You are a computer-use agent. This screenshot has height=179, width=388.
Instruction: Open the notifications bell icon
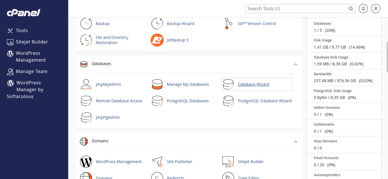click(x=363, y=9)
